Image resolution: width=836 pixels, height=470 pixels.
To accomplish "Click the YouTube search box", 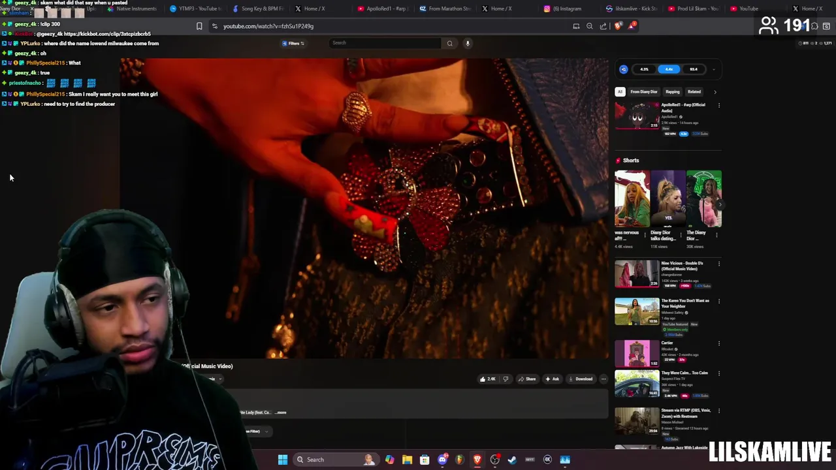I will coord(385,43).
